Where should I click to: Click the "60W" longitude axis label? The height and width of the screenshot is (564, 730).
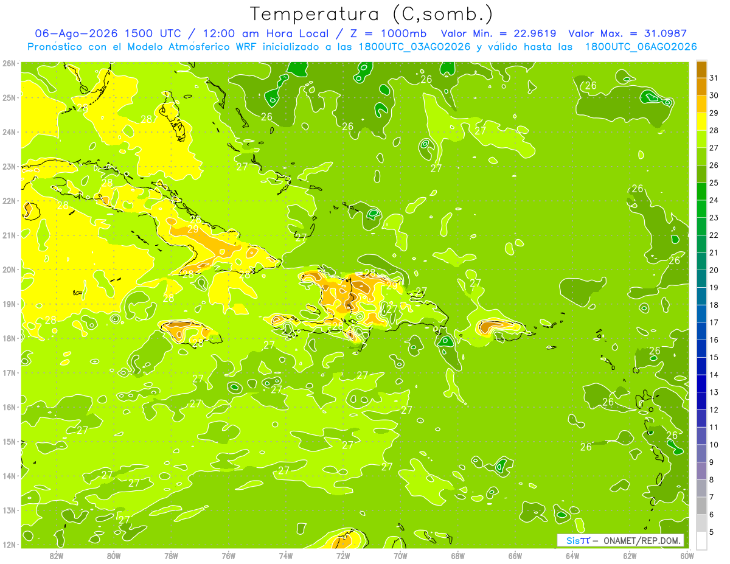687,555
